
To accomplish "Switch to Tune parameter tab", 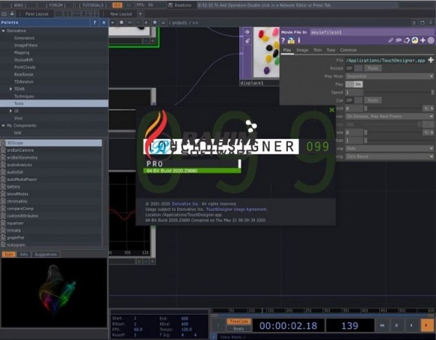I will click(x=331, y=50).
